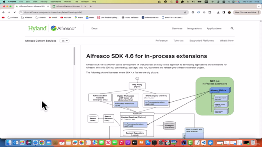The height and width of the screenshot is (147, 262).
Task: Open a new tab with plus button
Action: 91,7
